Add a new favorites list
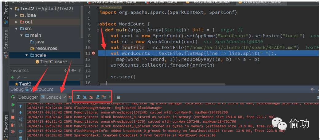 coord(12,77)
